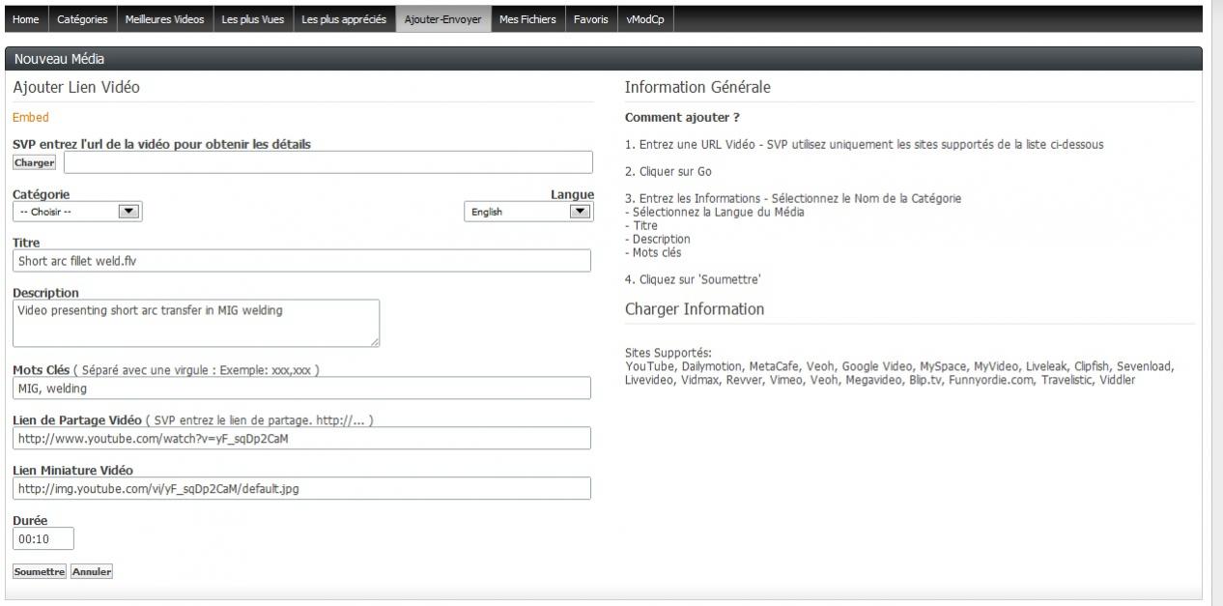Click into the Titre text field
1223x606 pixels.
[x=301, y=261]
